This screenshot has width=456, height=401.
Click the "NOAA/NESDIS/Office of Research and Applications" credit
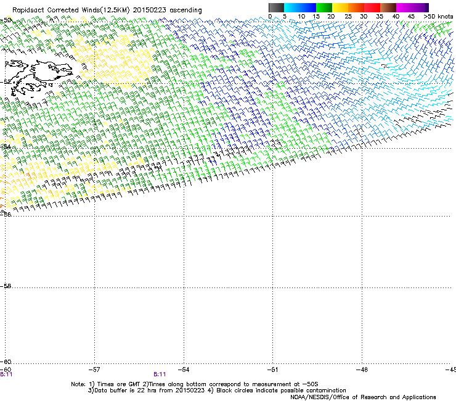[x=363, y=397]
